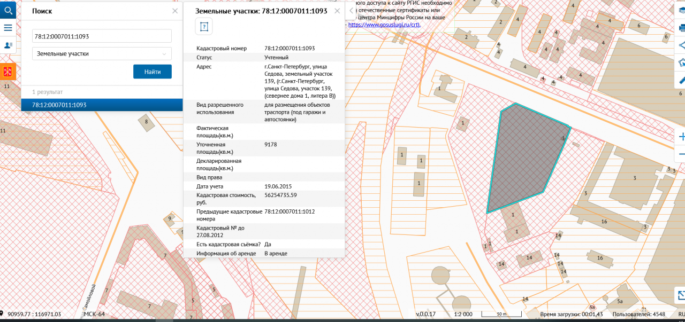Toggle fullscreen map view
The width and height of the screenshot is (685, 322).
(681, 295)
